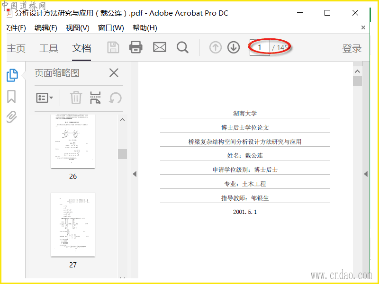Print the document with printer icon
This screenshot has height=284, width=379.
(136, 47)
